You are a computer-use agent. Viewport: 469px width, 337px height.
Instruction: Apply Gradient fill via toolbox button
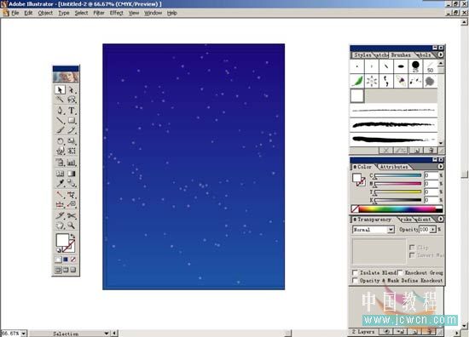pos(66,260)
